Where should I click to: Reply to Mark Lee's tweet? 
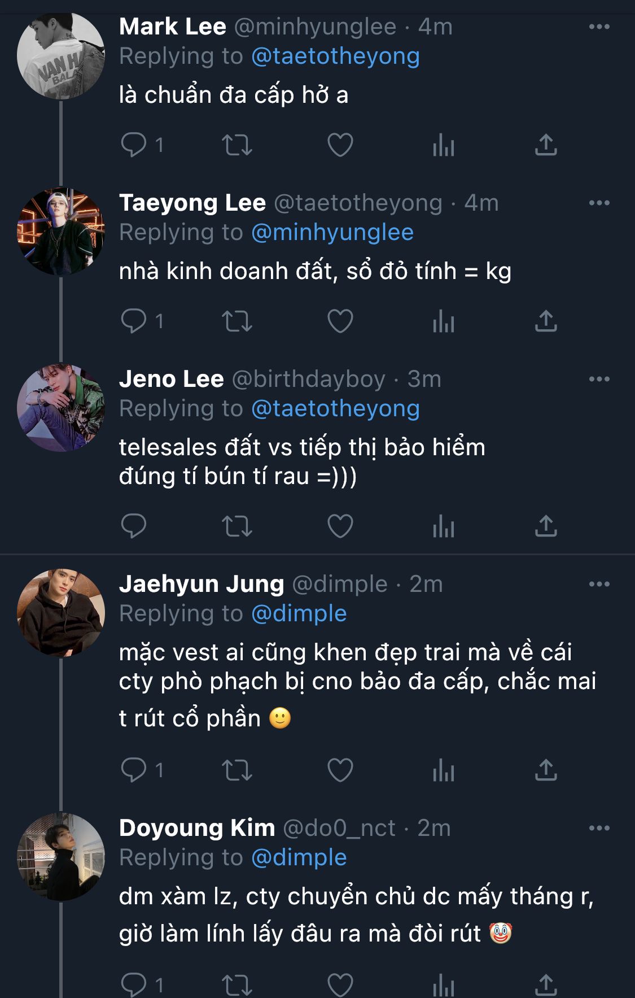(x=134, y=145)
